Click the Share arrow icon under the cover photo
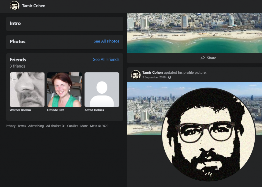This screenshot has width=262, height=187. coord(203,58)
